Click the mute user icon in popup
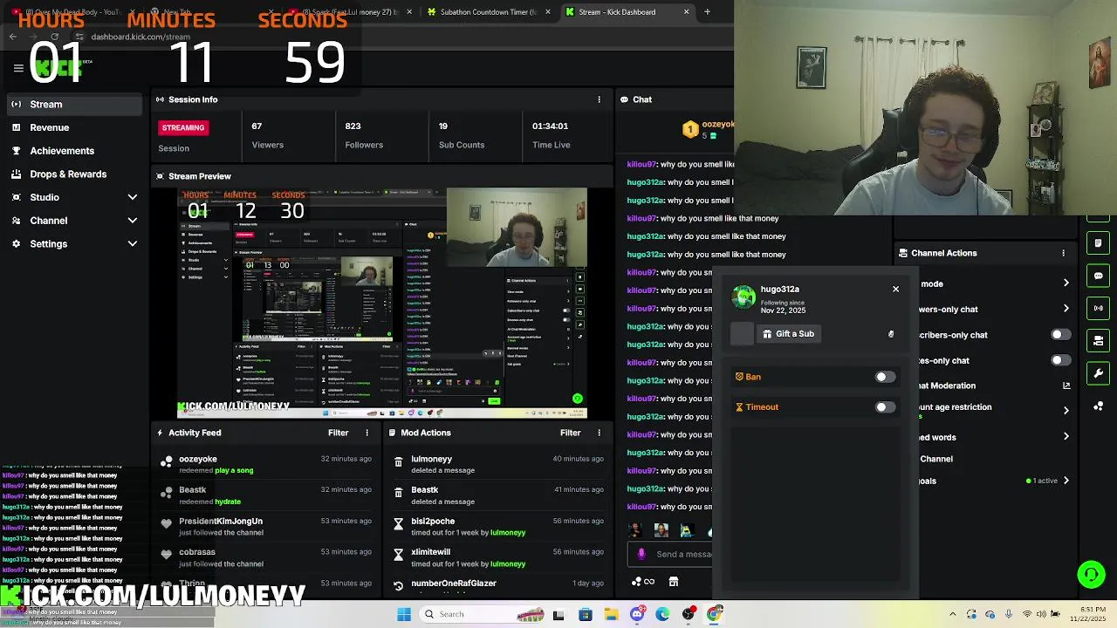Image resolution: width=1117 pixels, height=628 pixels. point(891,334)
